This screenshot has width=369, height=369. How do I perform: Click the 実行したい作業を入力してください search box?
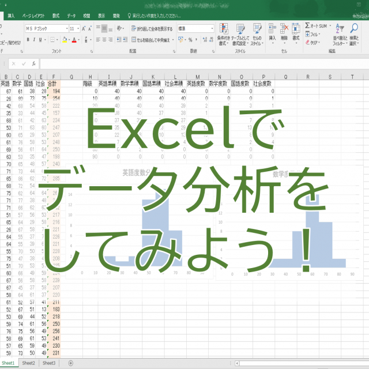tap(154, 16)
